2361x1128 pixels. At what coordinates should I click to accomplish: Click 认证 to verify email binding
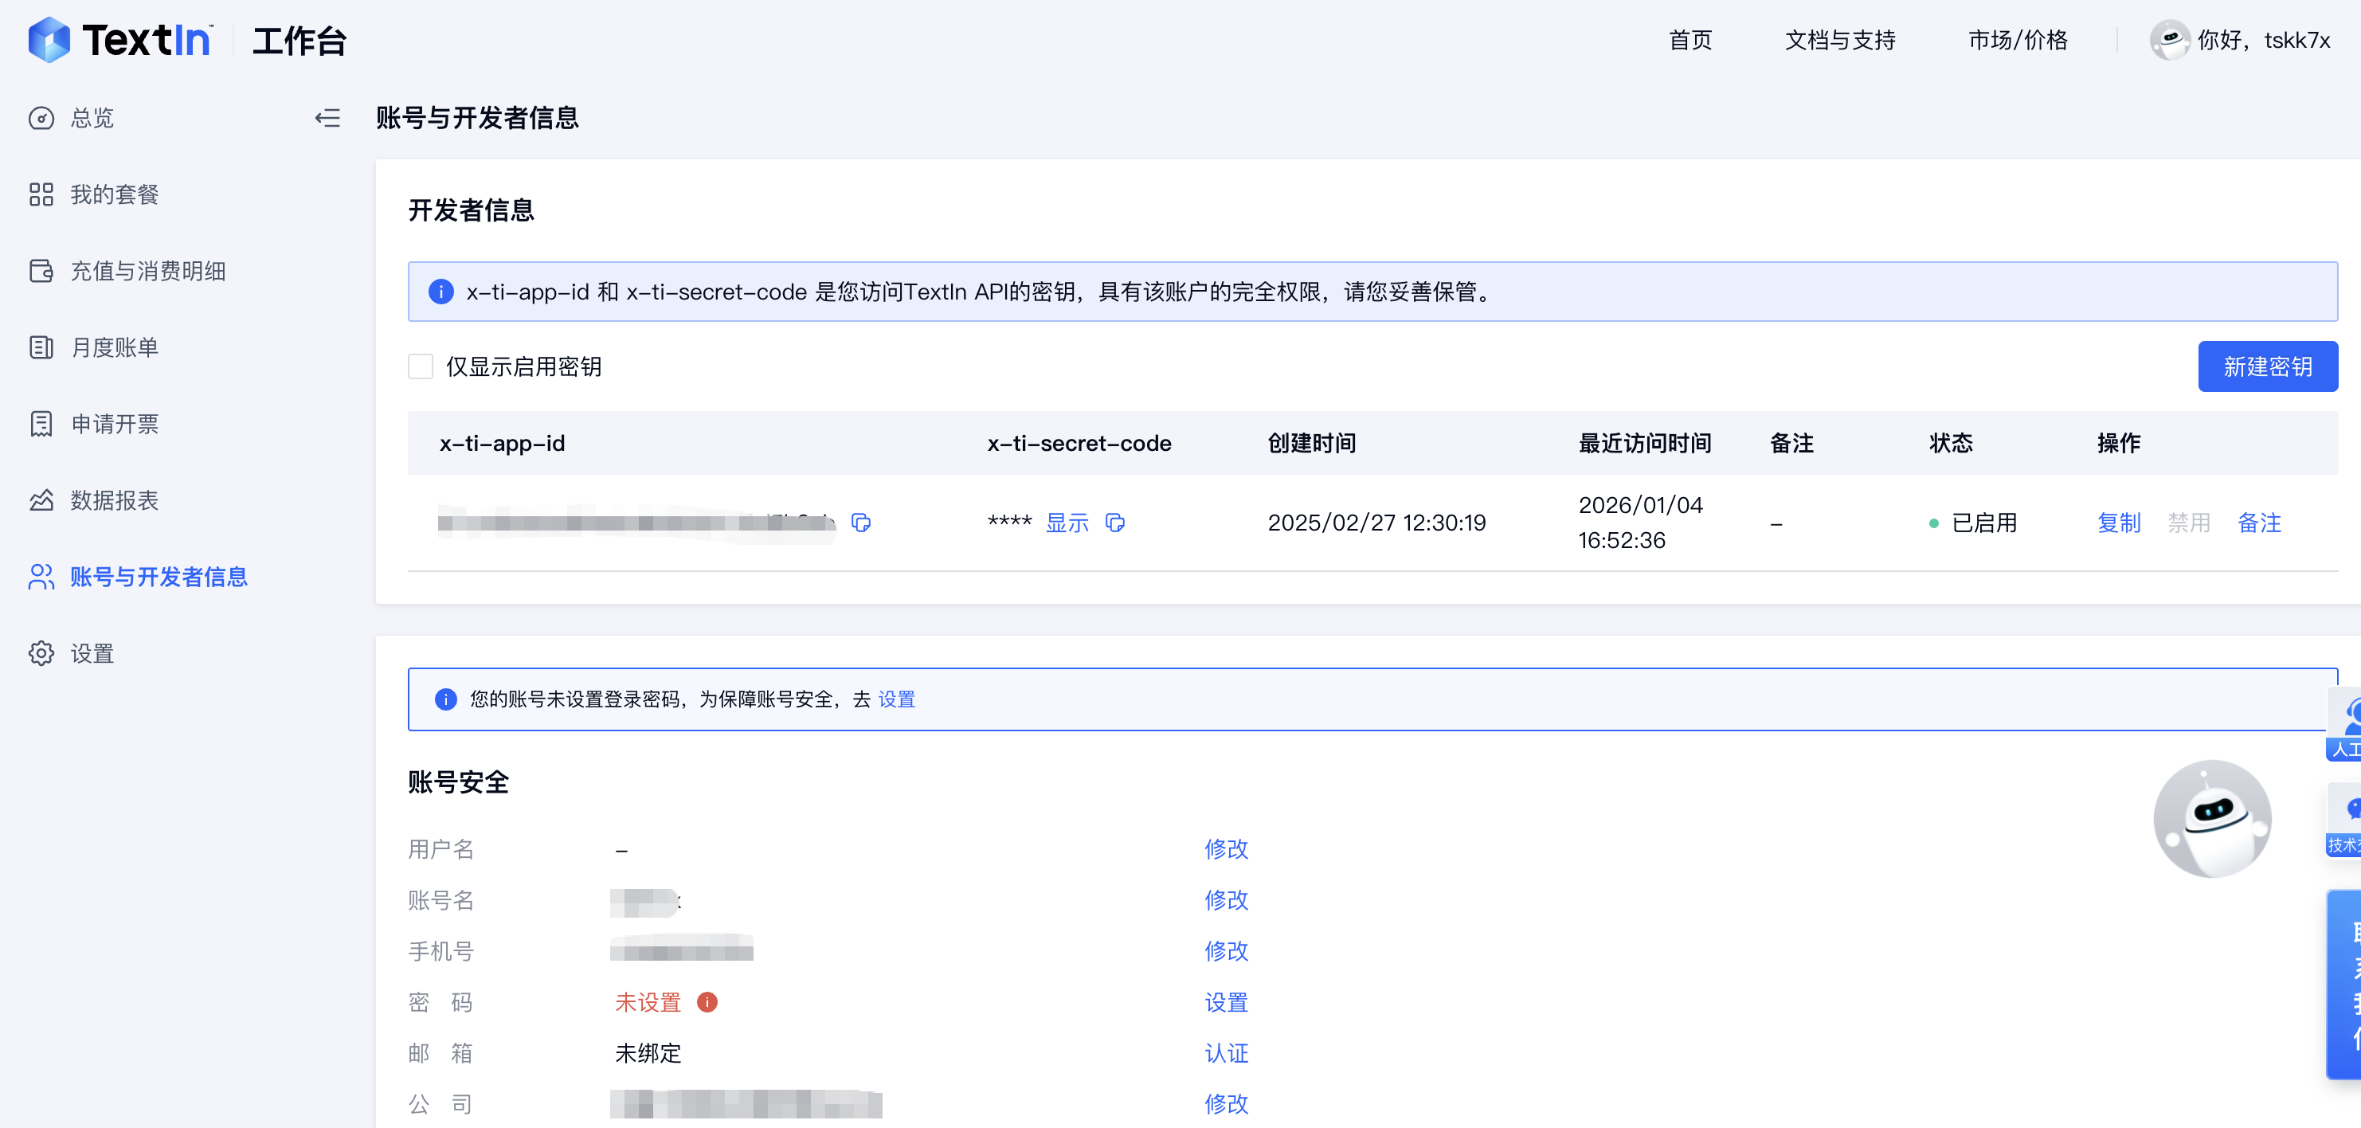1227,1053
